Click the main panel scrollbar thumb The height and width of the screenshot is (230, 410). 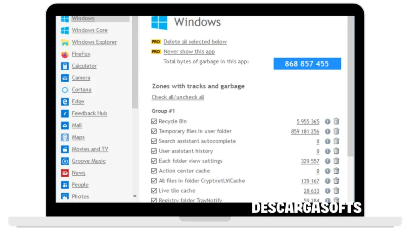pyautogui.click(x=351, y=86)
